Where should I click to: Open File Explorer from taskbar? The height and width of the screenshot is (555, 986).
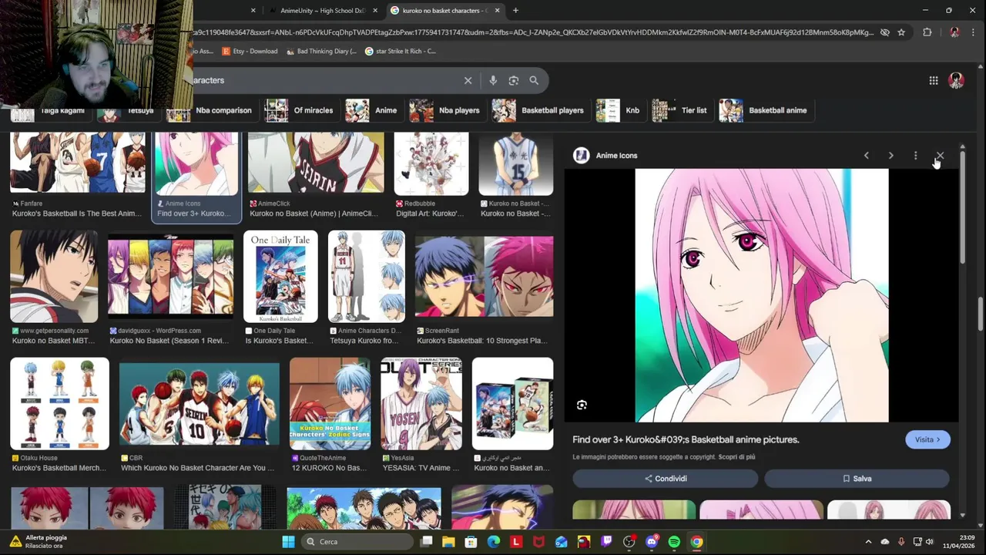tap(448, 542)
